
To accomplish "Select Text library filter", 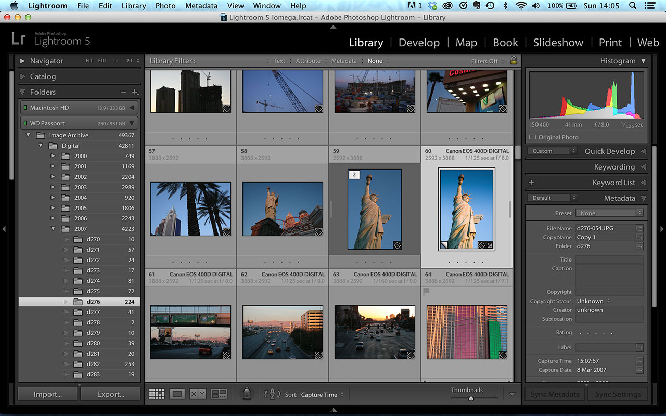I will click(x=279, y=61).
